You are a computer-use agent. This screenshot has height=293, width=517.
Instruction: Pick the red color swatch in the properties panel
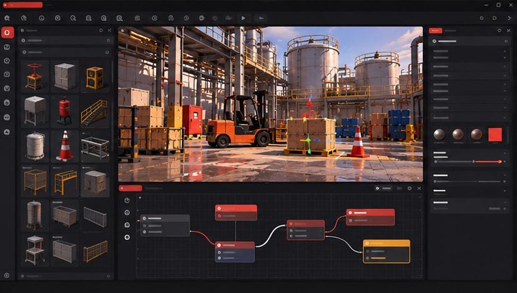click(x=495, y=135)
